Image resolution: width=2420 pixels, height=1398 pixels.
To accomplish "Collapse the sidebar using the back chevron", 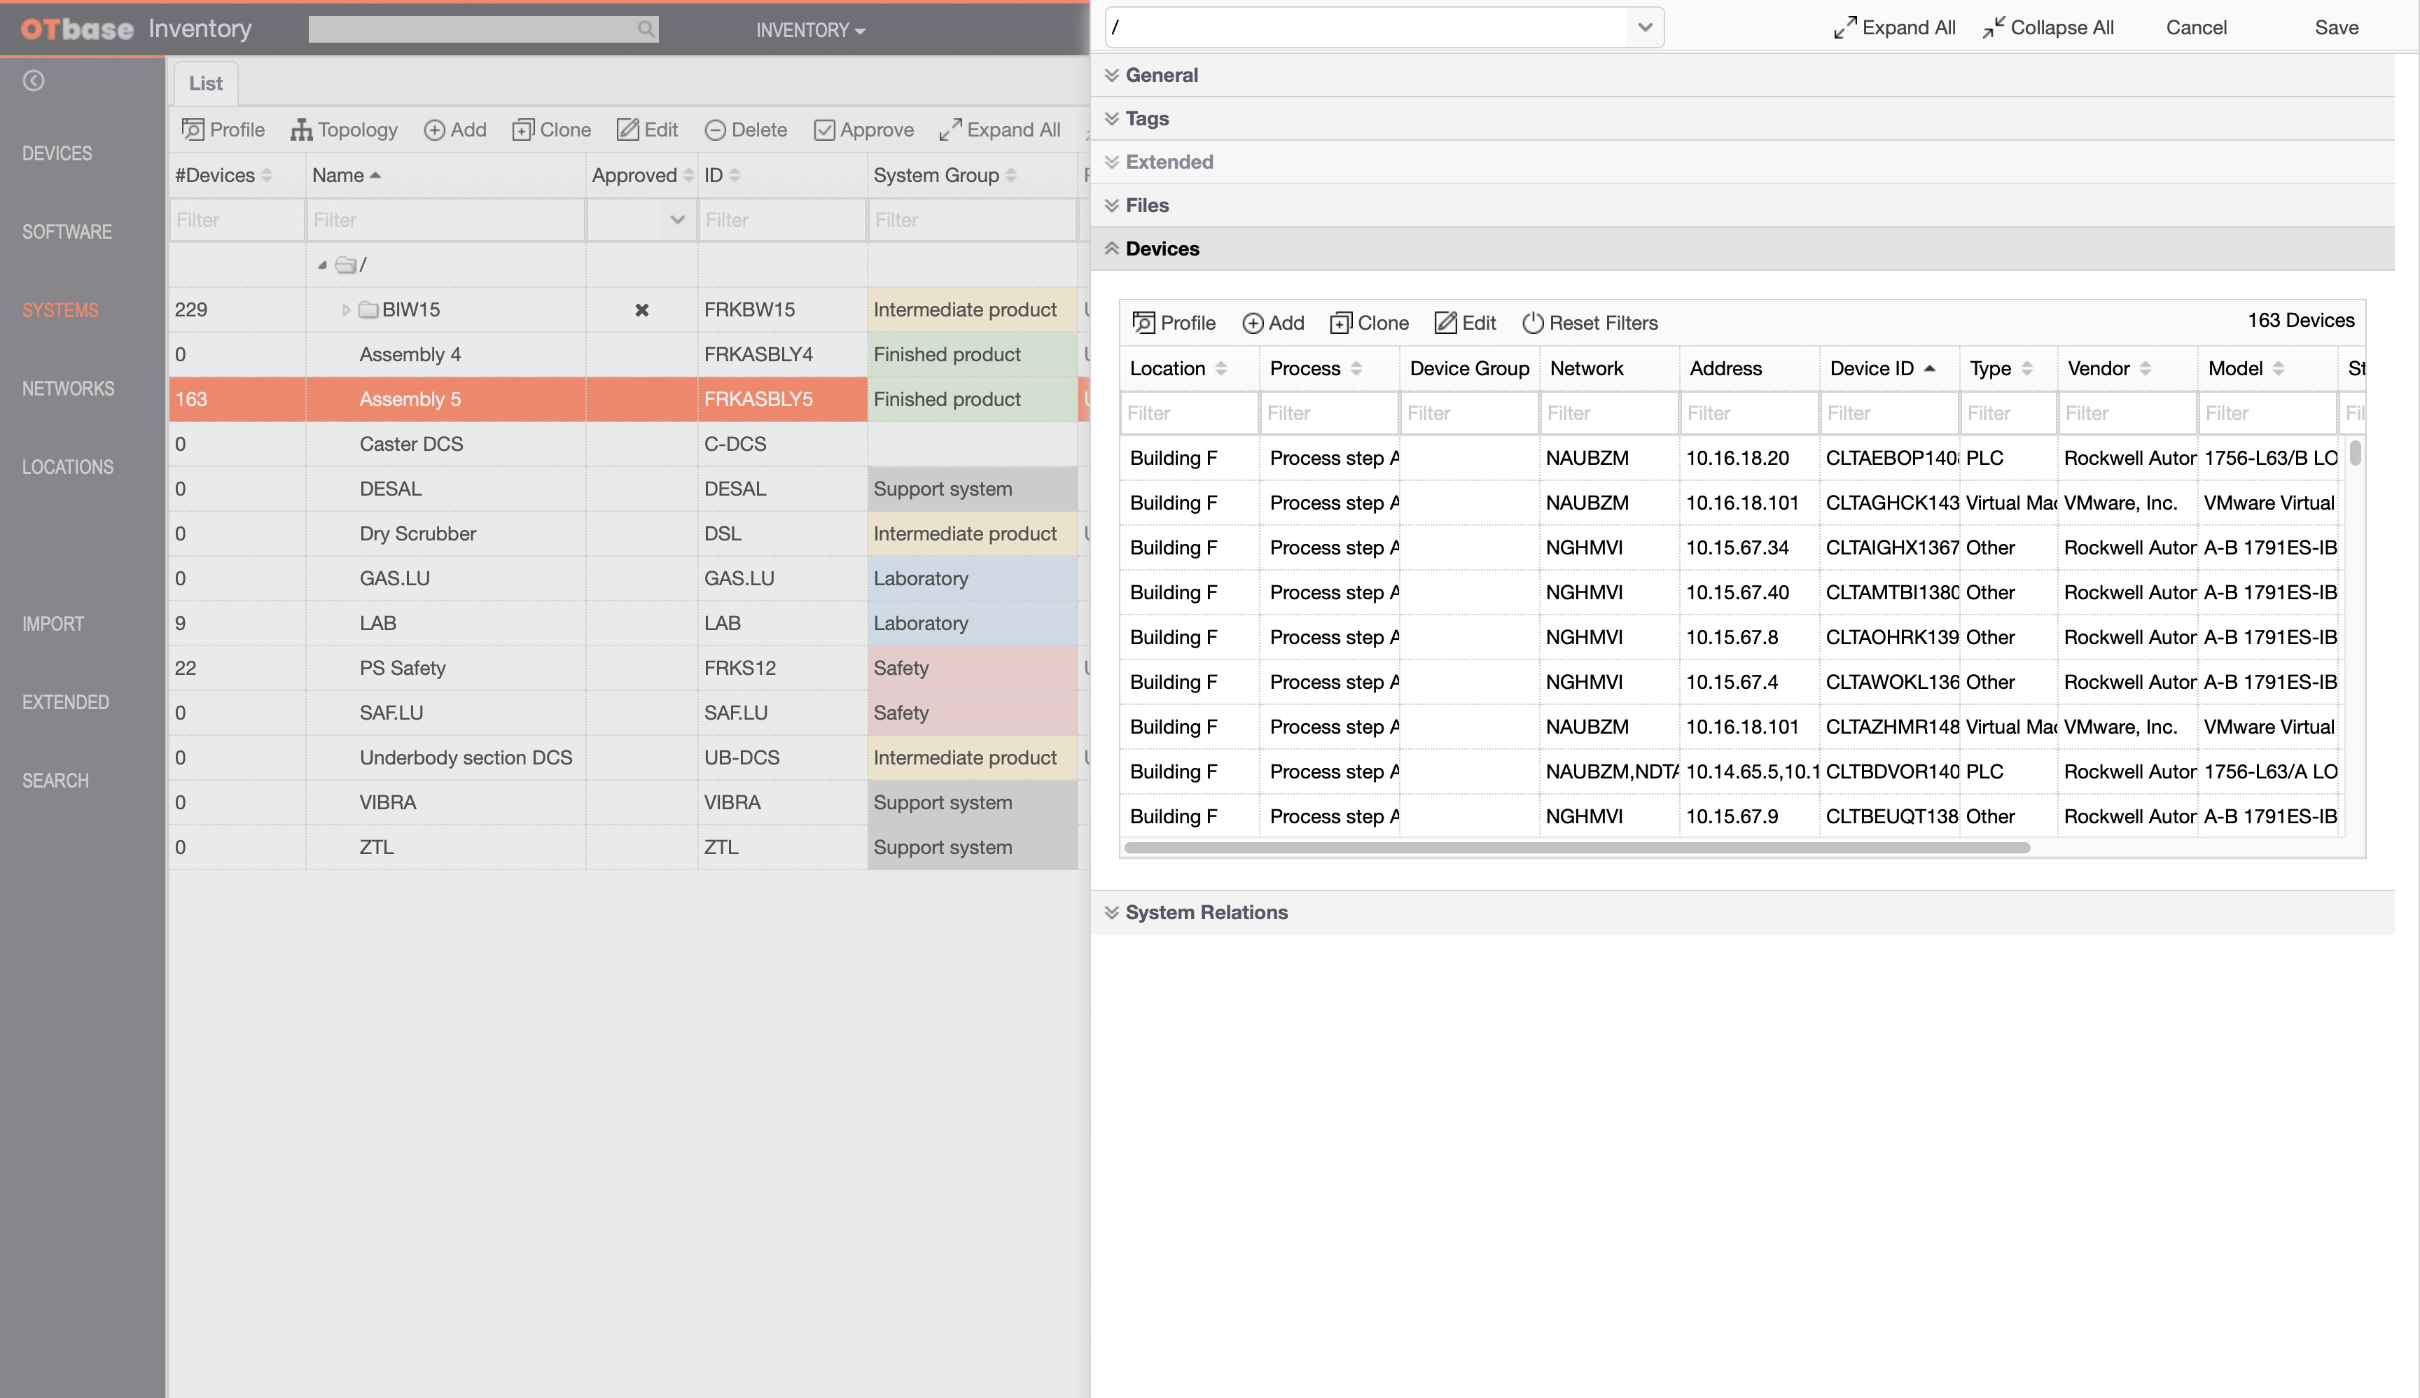I will click(34, 81).
